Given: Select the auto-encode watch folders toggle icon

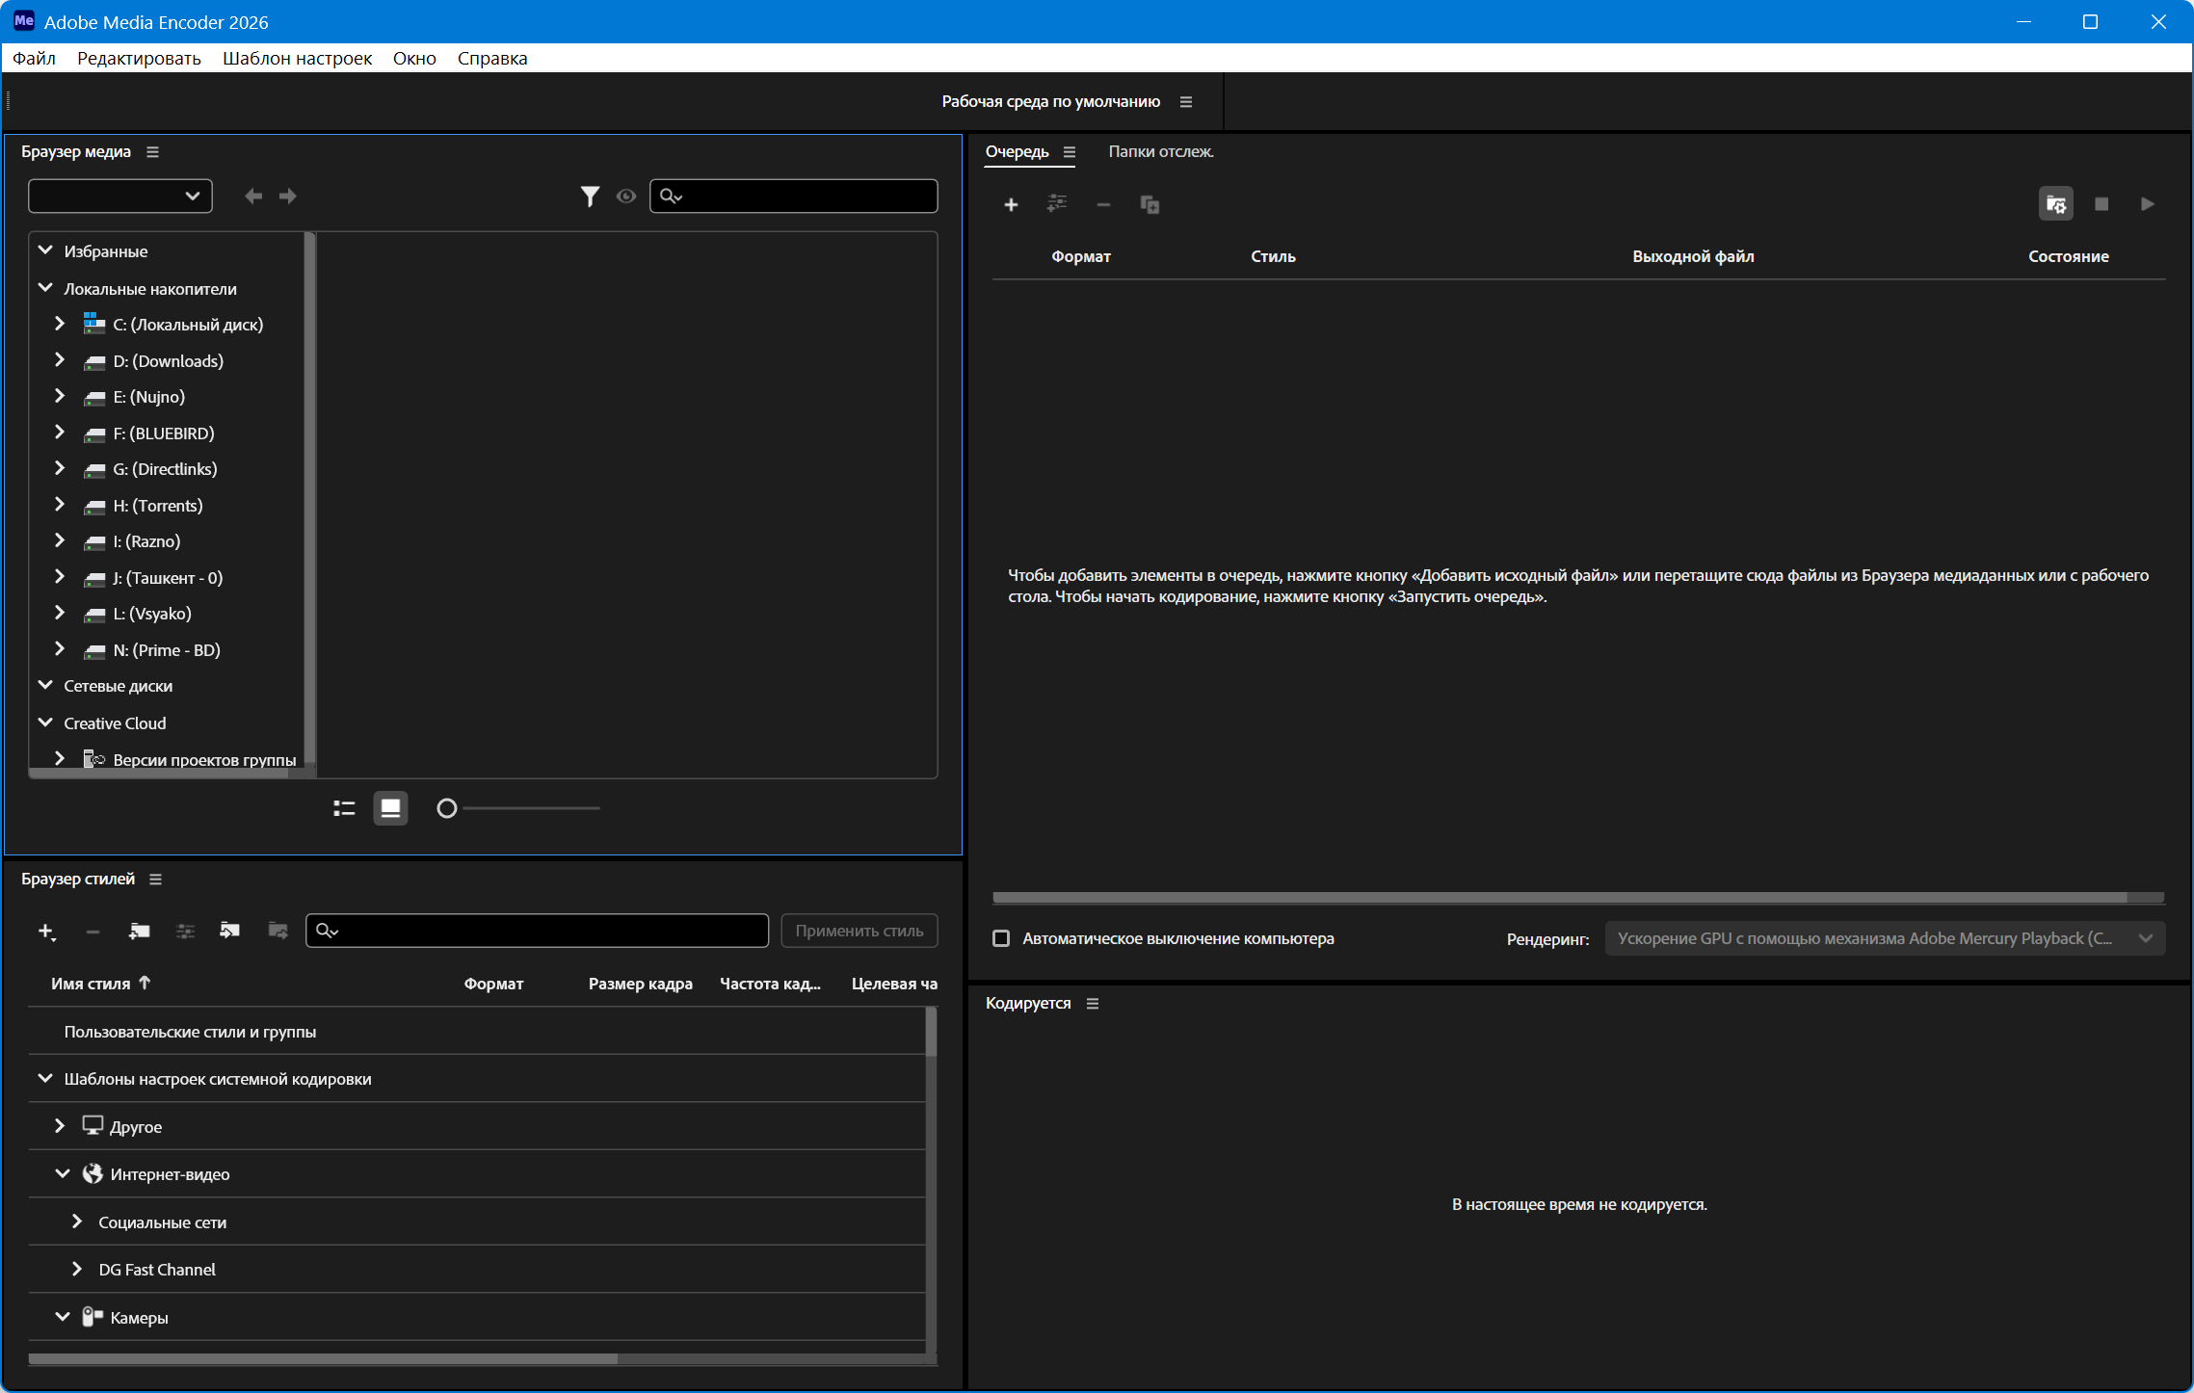Looking at the screenshot, I should click(x=2055, y=204).
